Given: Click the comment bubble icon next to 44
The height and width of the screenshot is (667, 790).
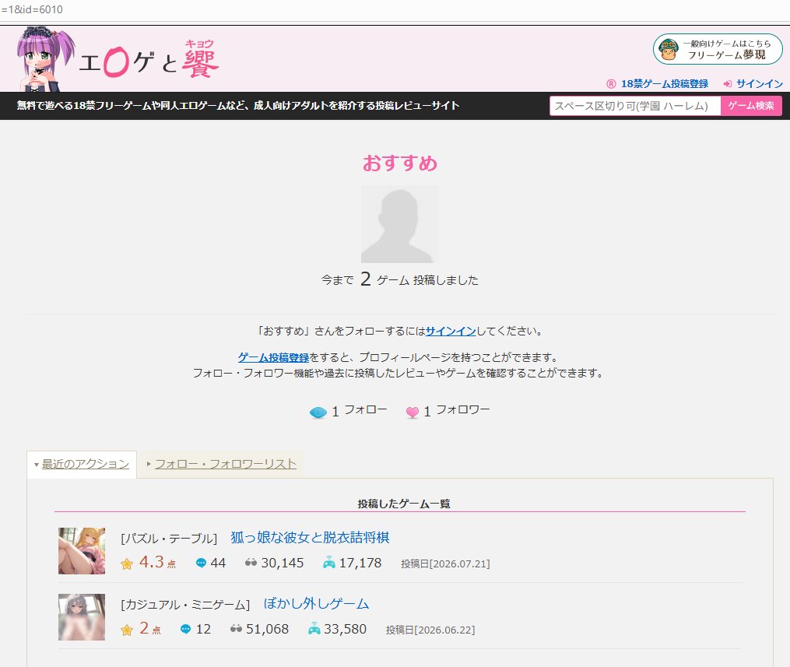Looking at the screenshot, I should (x=201, y=563).
